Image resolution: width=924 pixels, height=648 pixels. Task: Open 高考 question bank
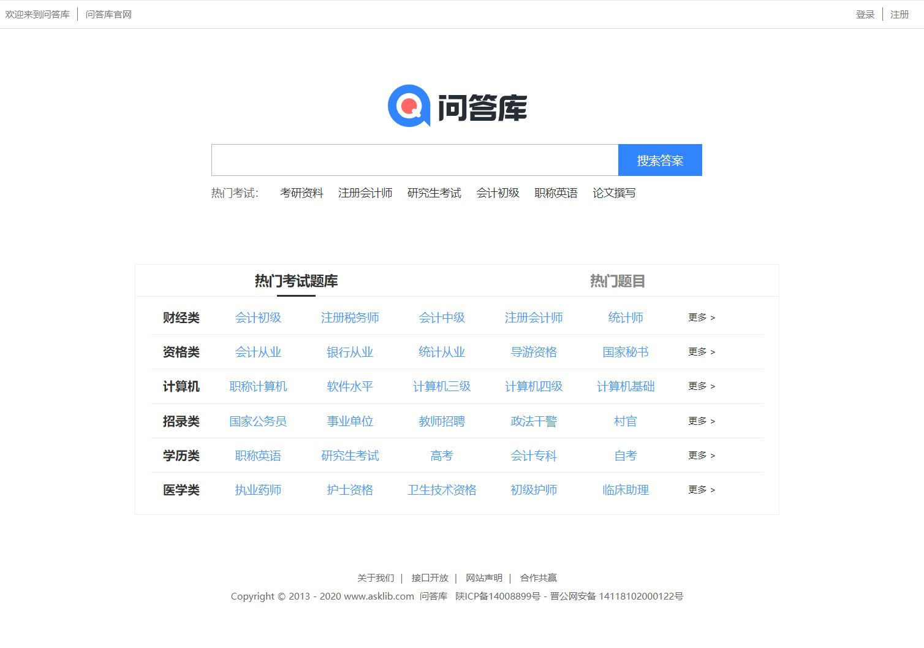coord(442,456)
